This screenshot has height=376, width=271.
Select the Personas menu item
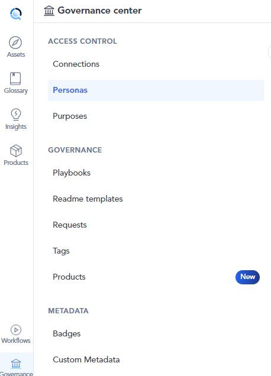(156, 90)
